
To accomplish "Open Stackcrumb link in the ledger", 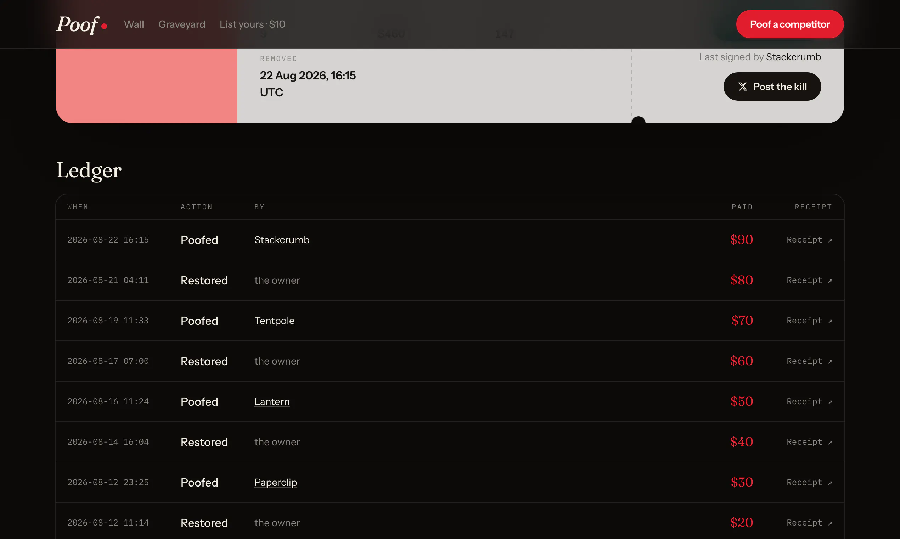I will (x=282, y=240).
